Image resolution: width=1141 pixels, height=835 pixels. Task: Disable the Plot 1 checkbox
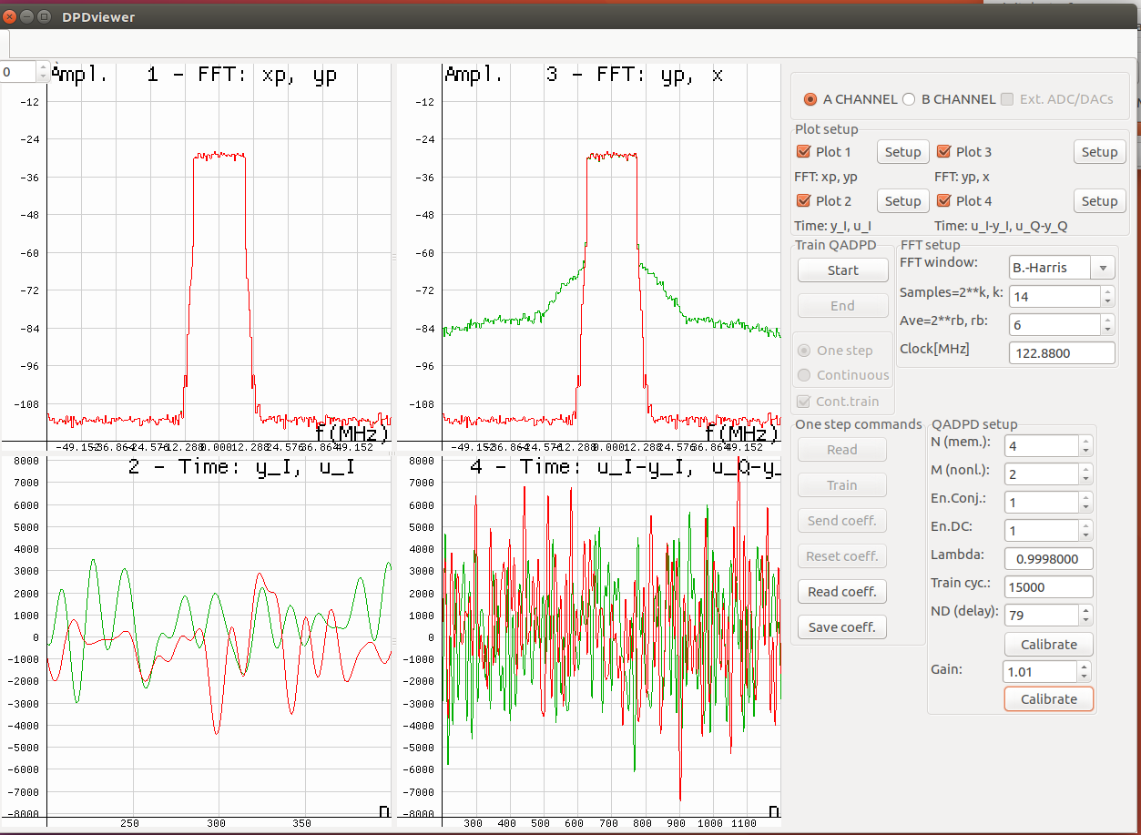click(x=802, y=151)
